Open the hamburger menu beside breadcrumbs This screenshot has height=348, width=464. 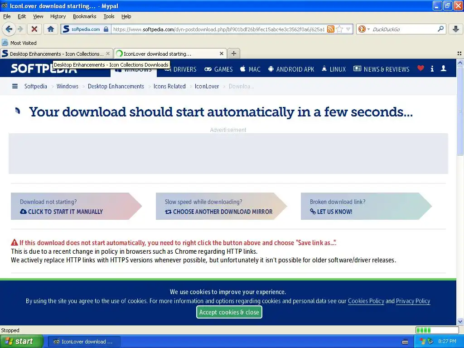15,86
